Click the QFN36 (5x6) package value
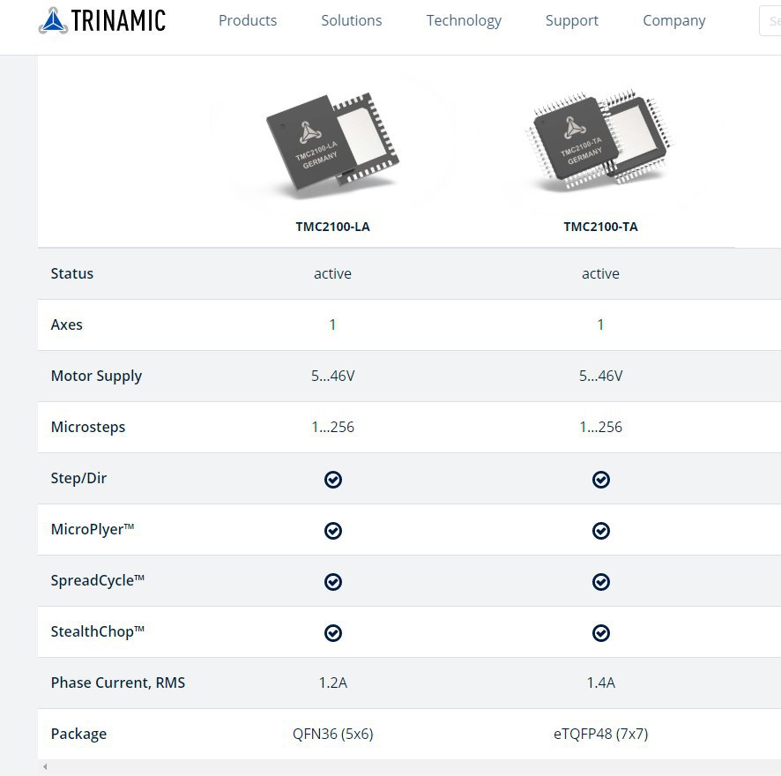The width and height of the screenshot is (781, 776). (332, 735)
